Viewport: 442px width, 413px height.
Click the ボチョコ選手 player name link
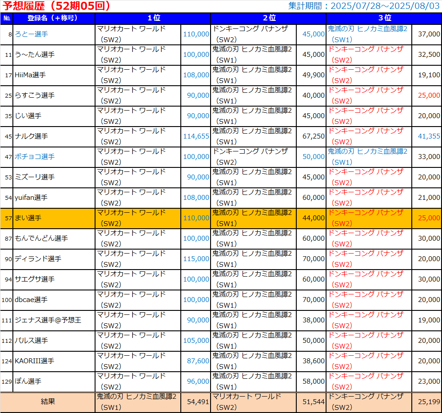pyautogui.click(x=34, y=157)
